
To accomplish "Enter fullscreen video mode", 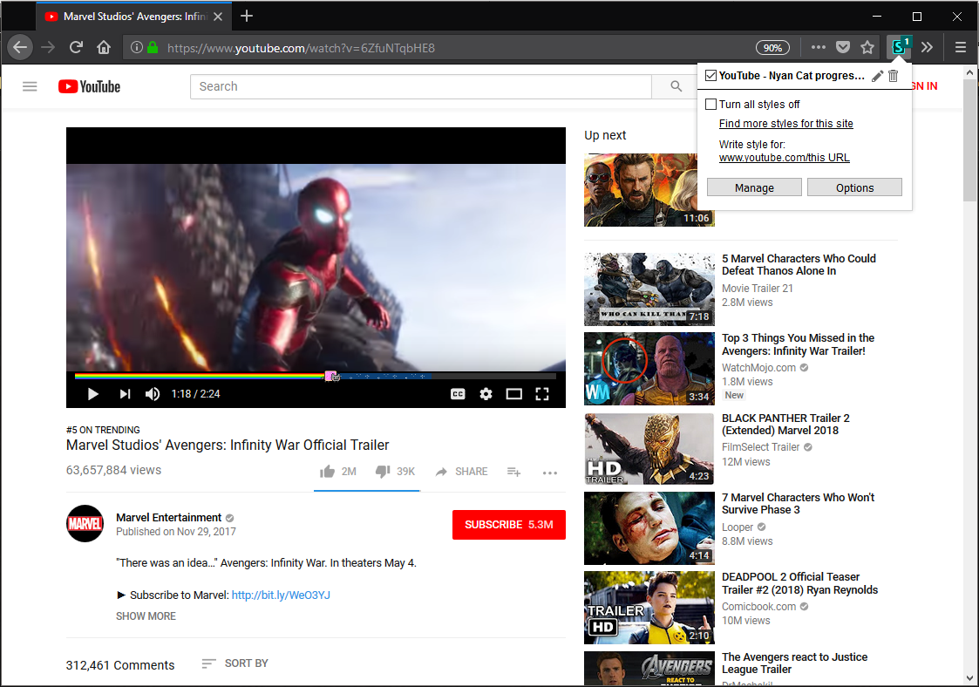I will click(542, 394).
